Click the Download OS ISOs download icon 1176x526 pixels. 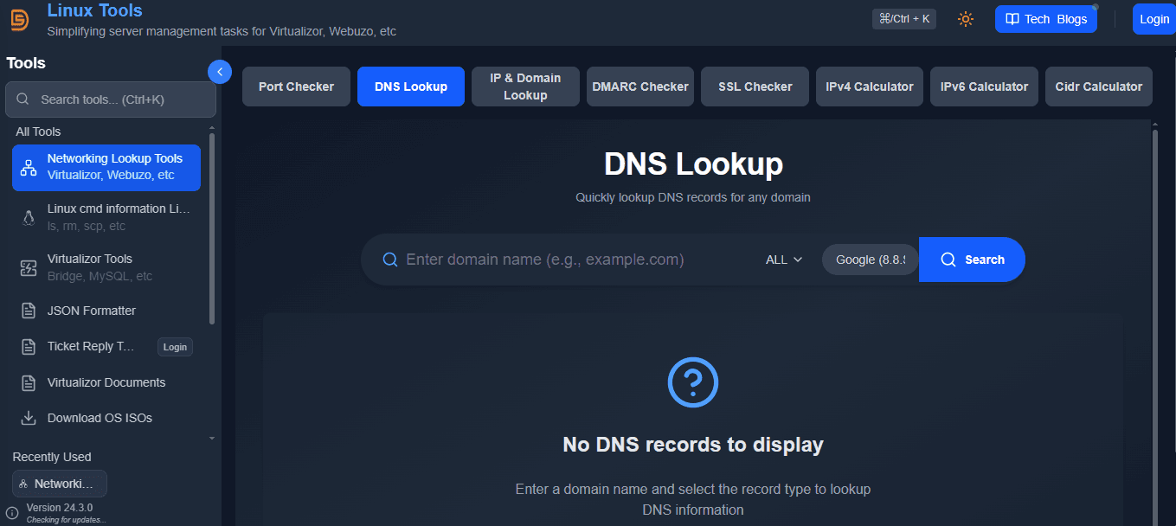29,418
